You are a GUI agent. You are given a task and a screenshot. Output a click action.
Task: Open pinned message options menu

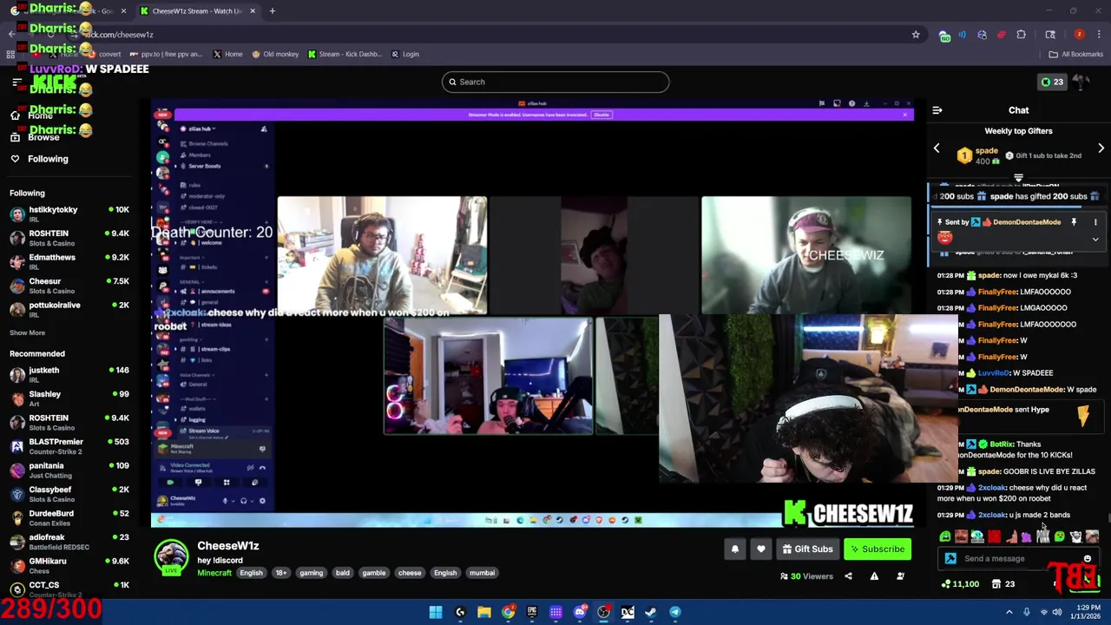1095,222
